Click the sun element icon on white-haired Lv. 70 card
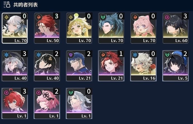Viewport: 193px width, 124px height. click(6, 17)
